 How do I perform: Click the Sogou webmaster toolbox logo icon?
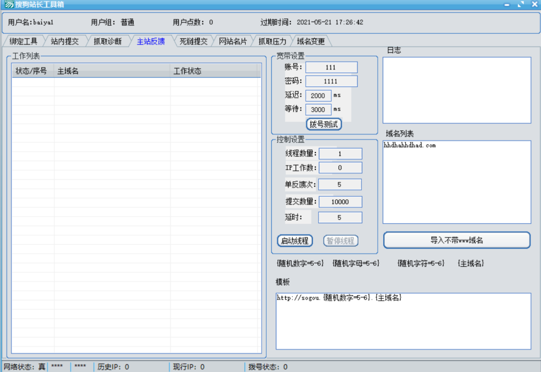[9, 4]
